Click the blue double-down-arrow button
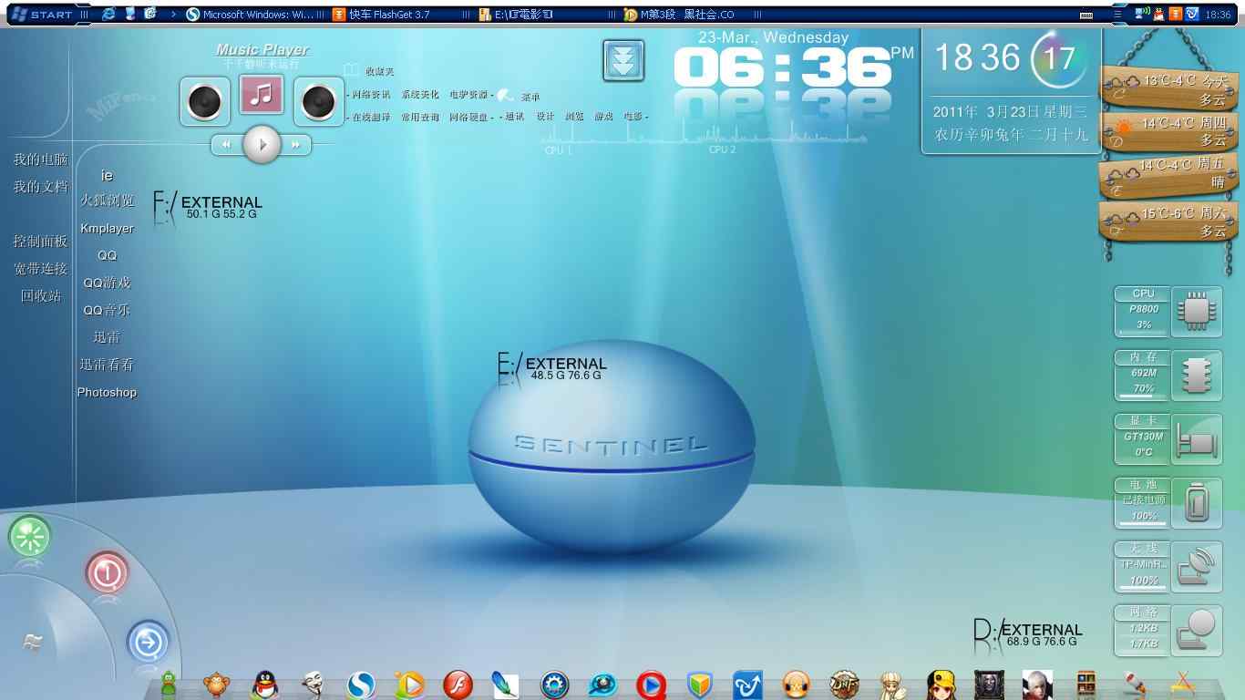The width and height of the screenshot is (1245, 700). pos(623,61)
